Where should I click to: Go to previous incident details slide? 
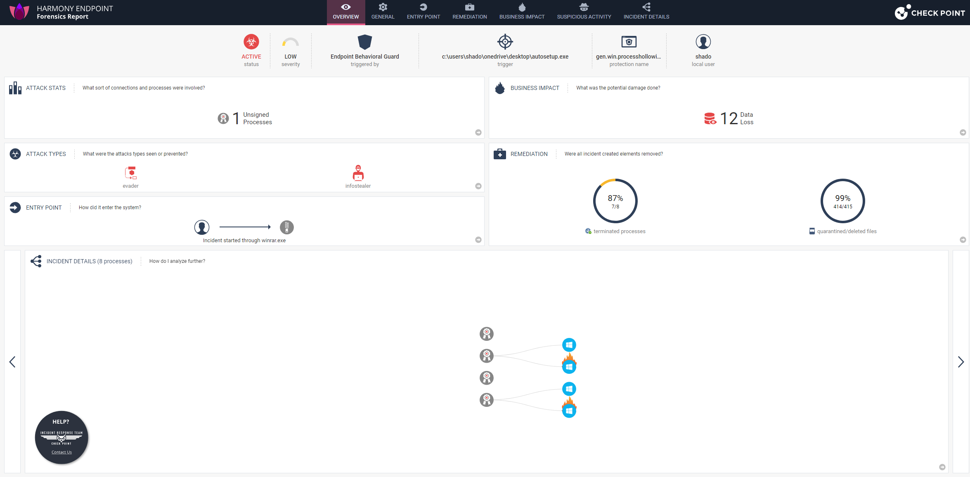pos(12,362)
